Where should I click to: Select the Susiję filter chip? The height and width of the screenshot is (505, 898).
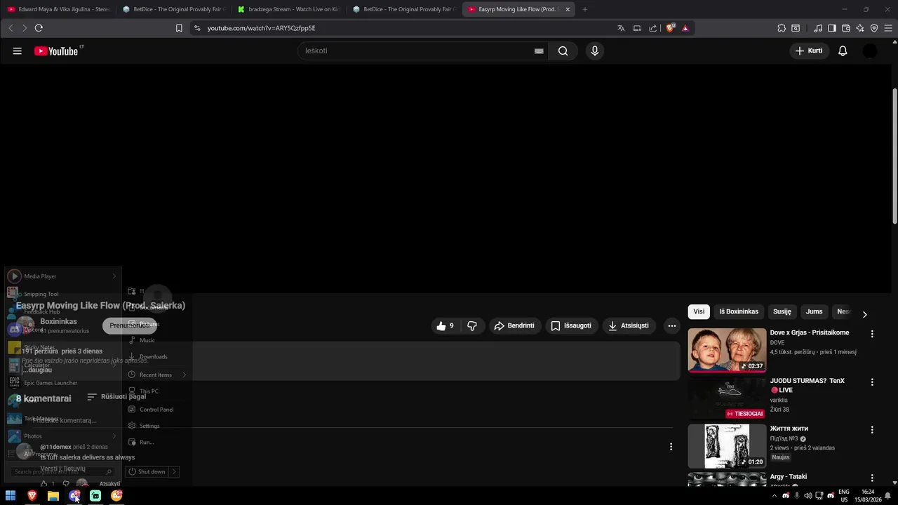782,311
